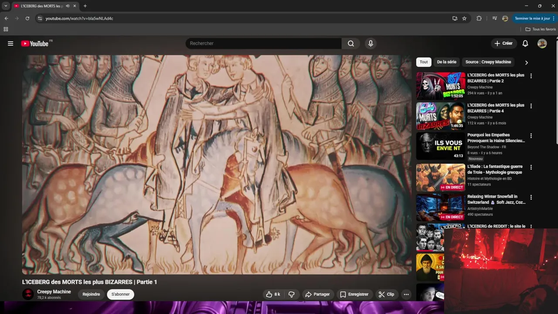Image resolution: width=558 pixels, height=314 pixels.
Task: Open Creepy Machine channel avatar
Action: (28, 294)
